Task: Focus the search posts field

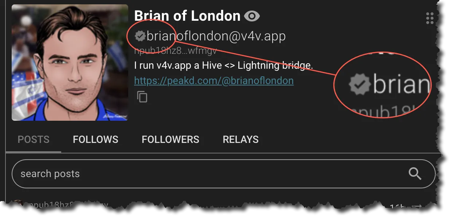Action: (x=211, y=174)
